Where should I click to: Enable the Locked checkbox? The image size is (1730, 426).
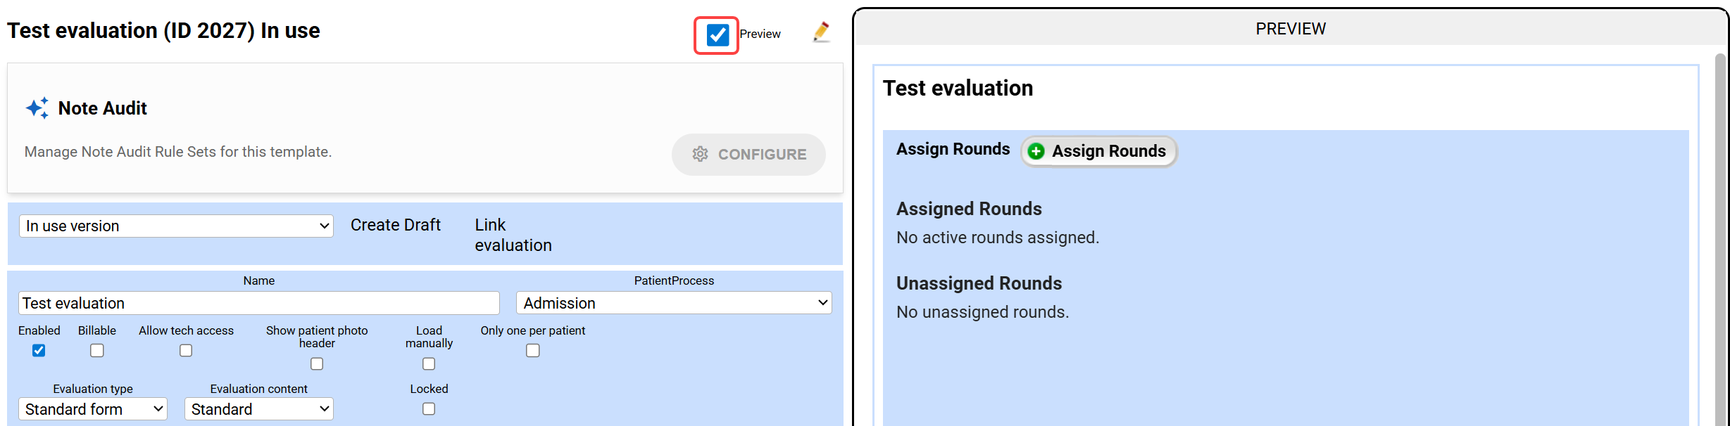pyautogui.click(x=429, y=408)
